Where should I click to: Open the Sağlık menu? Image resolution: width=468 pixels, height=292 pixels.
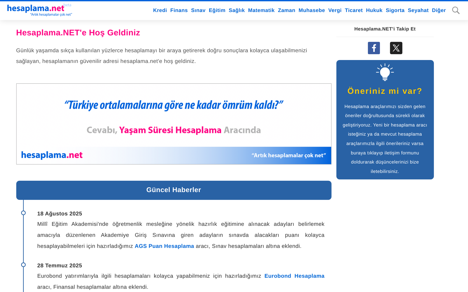[237, 10]
